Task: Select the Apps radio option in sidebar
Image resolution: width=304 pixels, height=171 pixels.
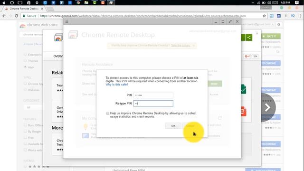Action: pos(25,67)
